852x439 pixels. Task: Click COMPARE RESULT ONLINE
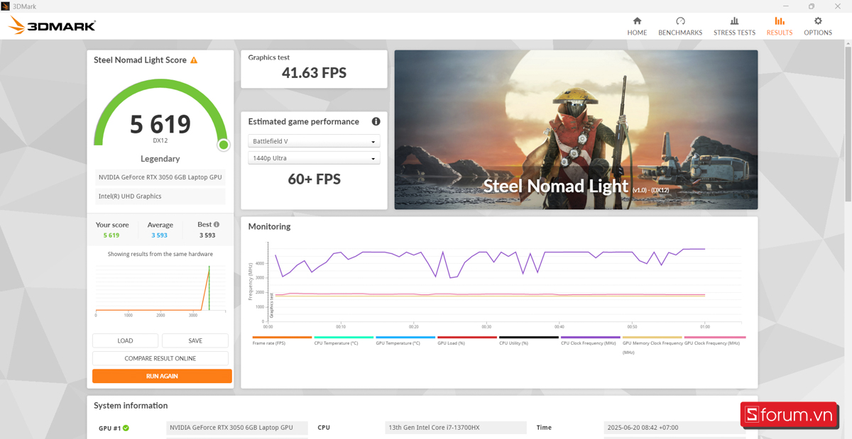160,358
